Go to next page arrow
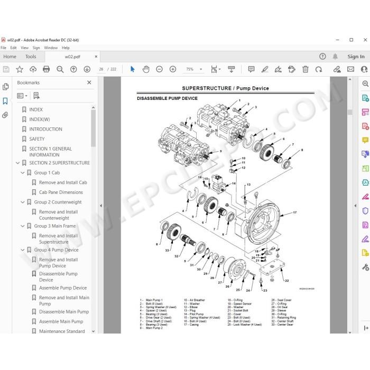 pyautogui.click(x=87, y=69)
